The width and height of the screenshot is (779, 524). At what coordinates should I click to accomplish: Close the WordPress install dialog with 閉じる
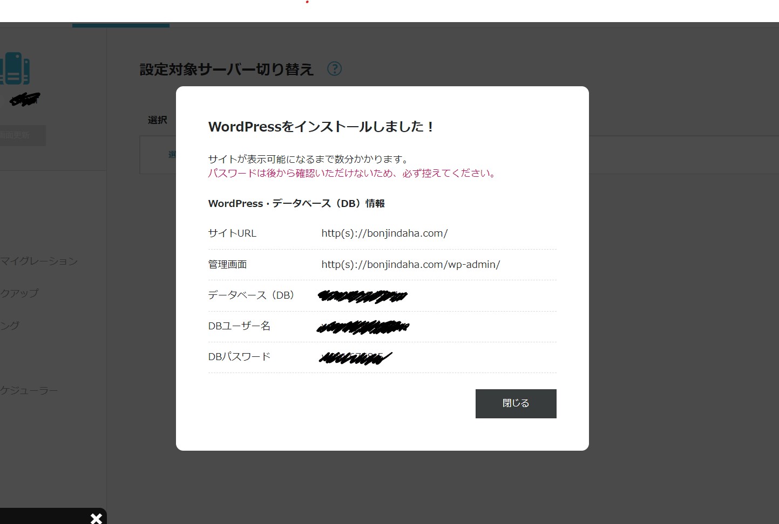coord(516,403)
